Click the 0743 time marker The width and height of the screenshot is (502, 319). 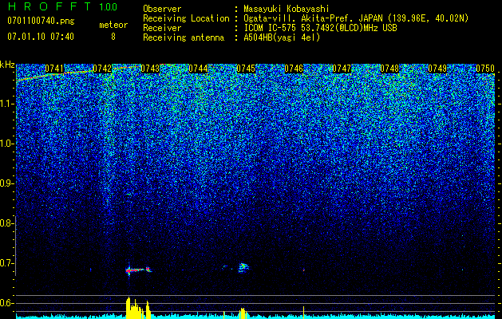(x=150, y=69)
